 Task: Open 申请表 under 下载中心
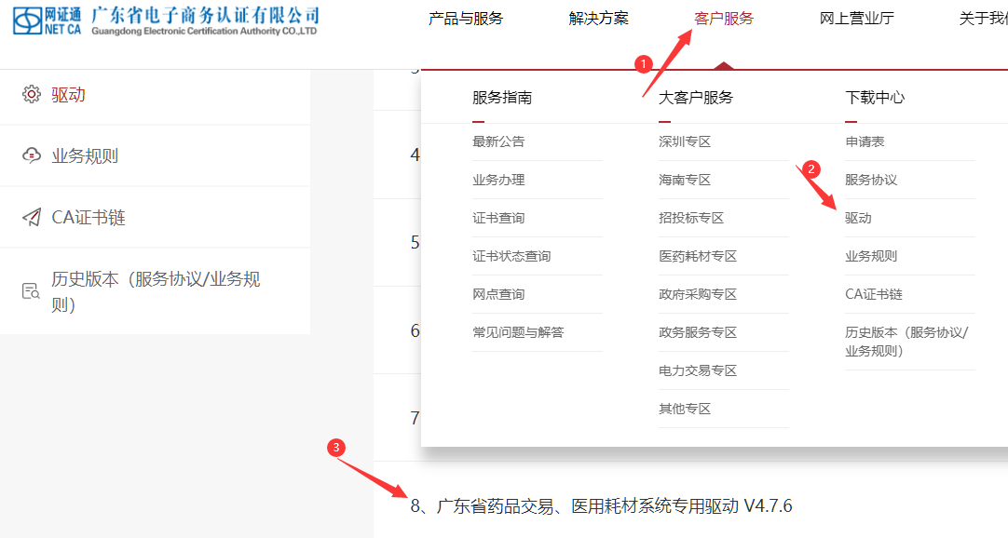[x=865, y=141]
